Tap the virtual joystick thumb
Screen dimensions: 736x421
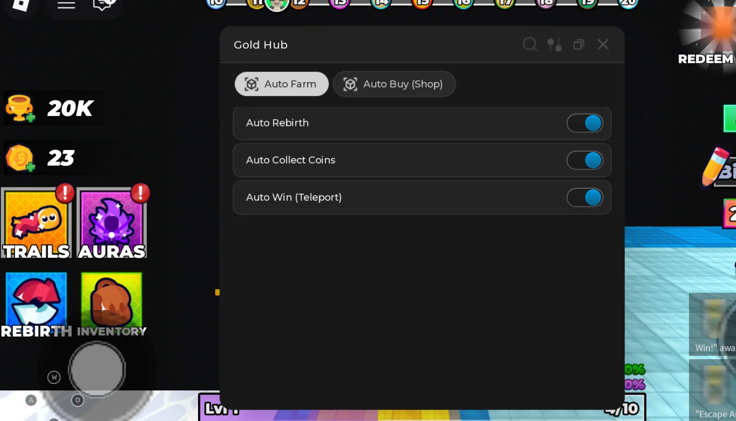[97, 370]
